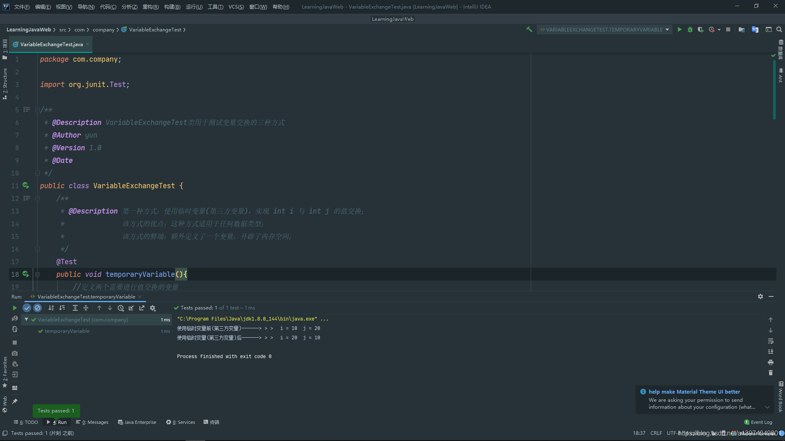Open the profiler dropdown arrow

719,29
